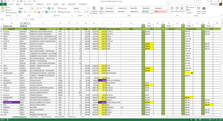Open the text orientation menu
This screenshot has width=223, height=121.
[53, 9]
